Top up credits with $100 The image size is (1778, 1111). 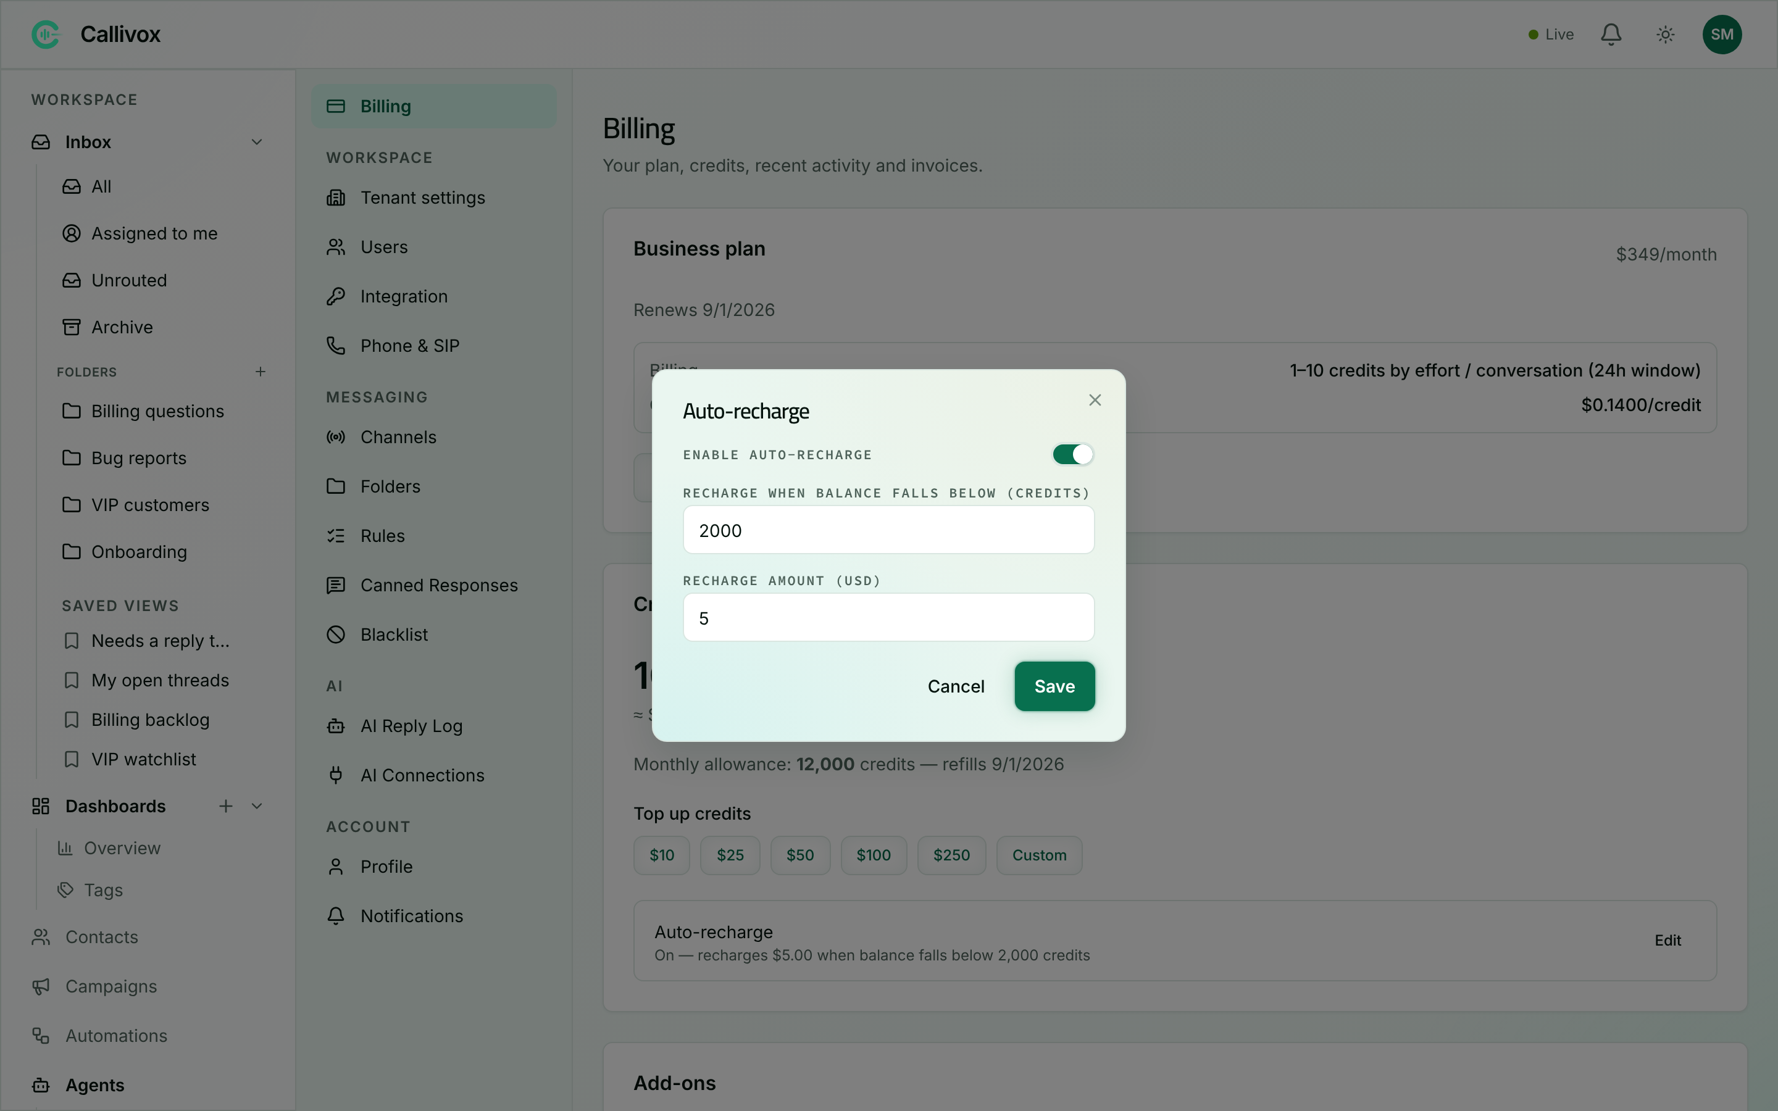[x=874, y=855]
